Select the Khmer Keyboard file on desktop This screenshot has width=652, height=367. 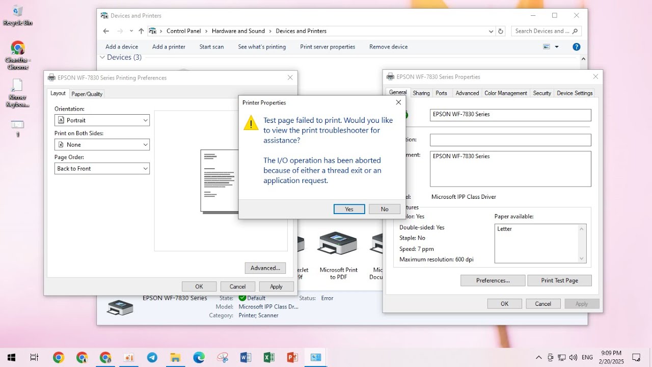pos(18,93)
